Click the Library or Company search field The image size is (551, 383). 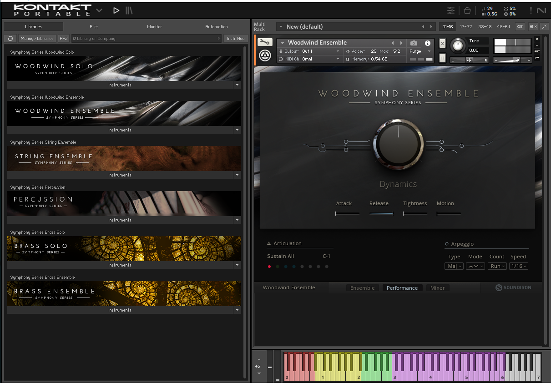[147, 39]
